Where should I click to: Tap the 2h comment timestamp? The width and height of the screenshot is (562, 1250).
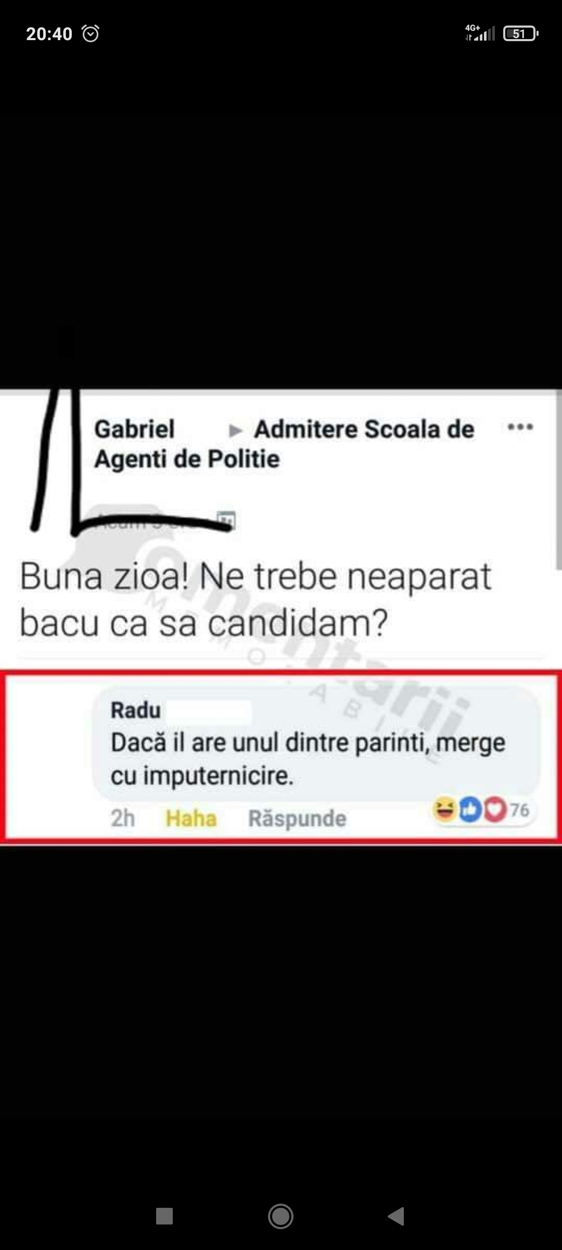(123, 819)
